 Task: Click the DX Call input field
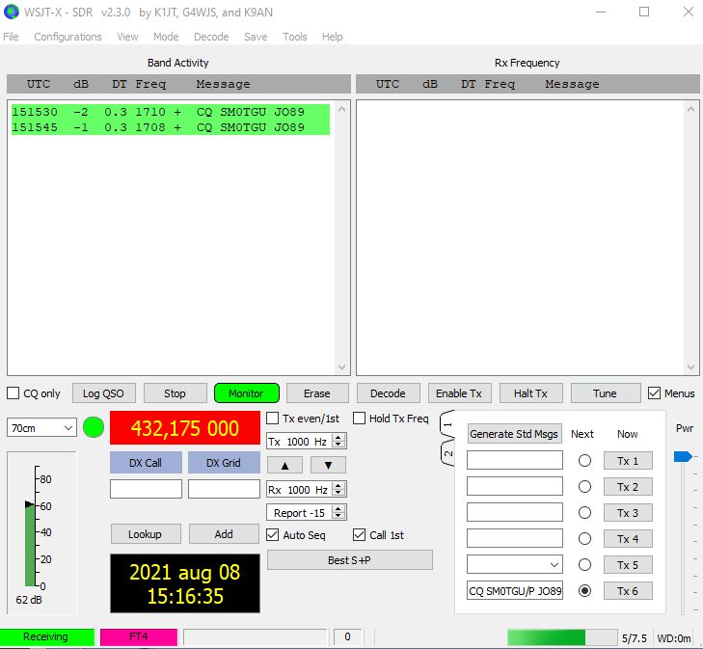[x=146, y=489]
